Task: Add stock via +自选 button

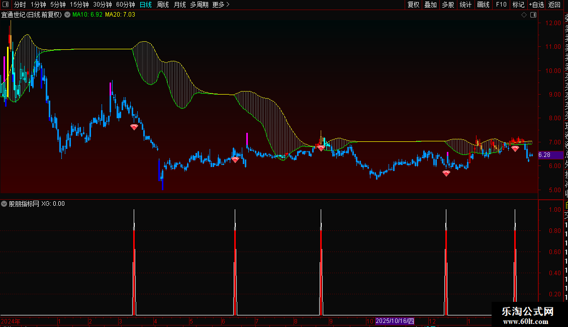Action: coord(536,5)
